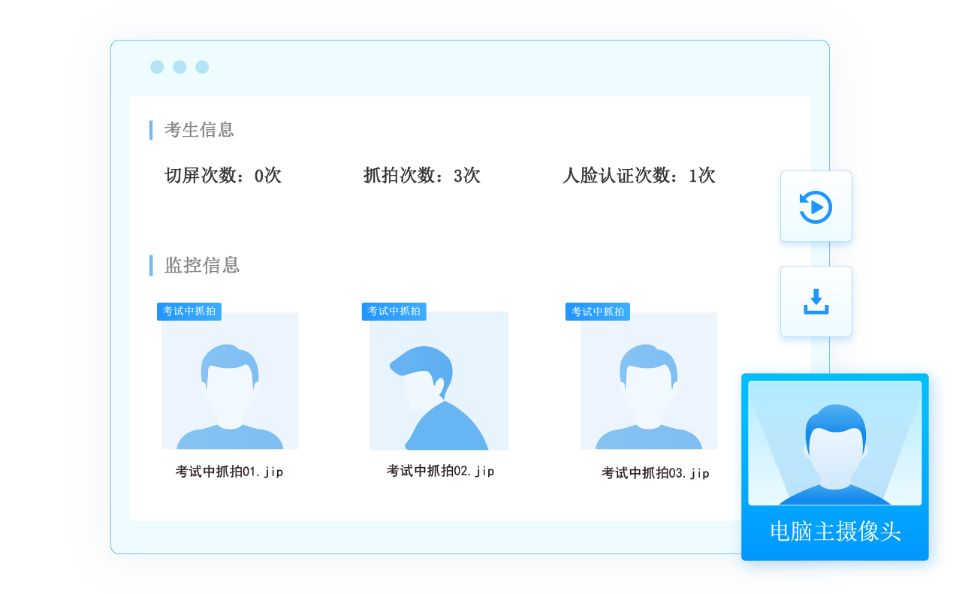The image size is (962, 594).
Task: Click the 切屏次数 0次 statistic
Action: (222, 176)
